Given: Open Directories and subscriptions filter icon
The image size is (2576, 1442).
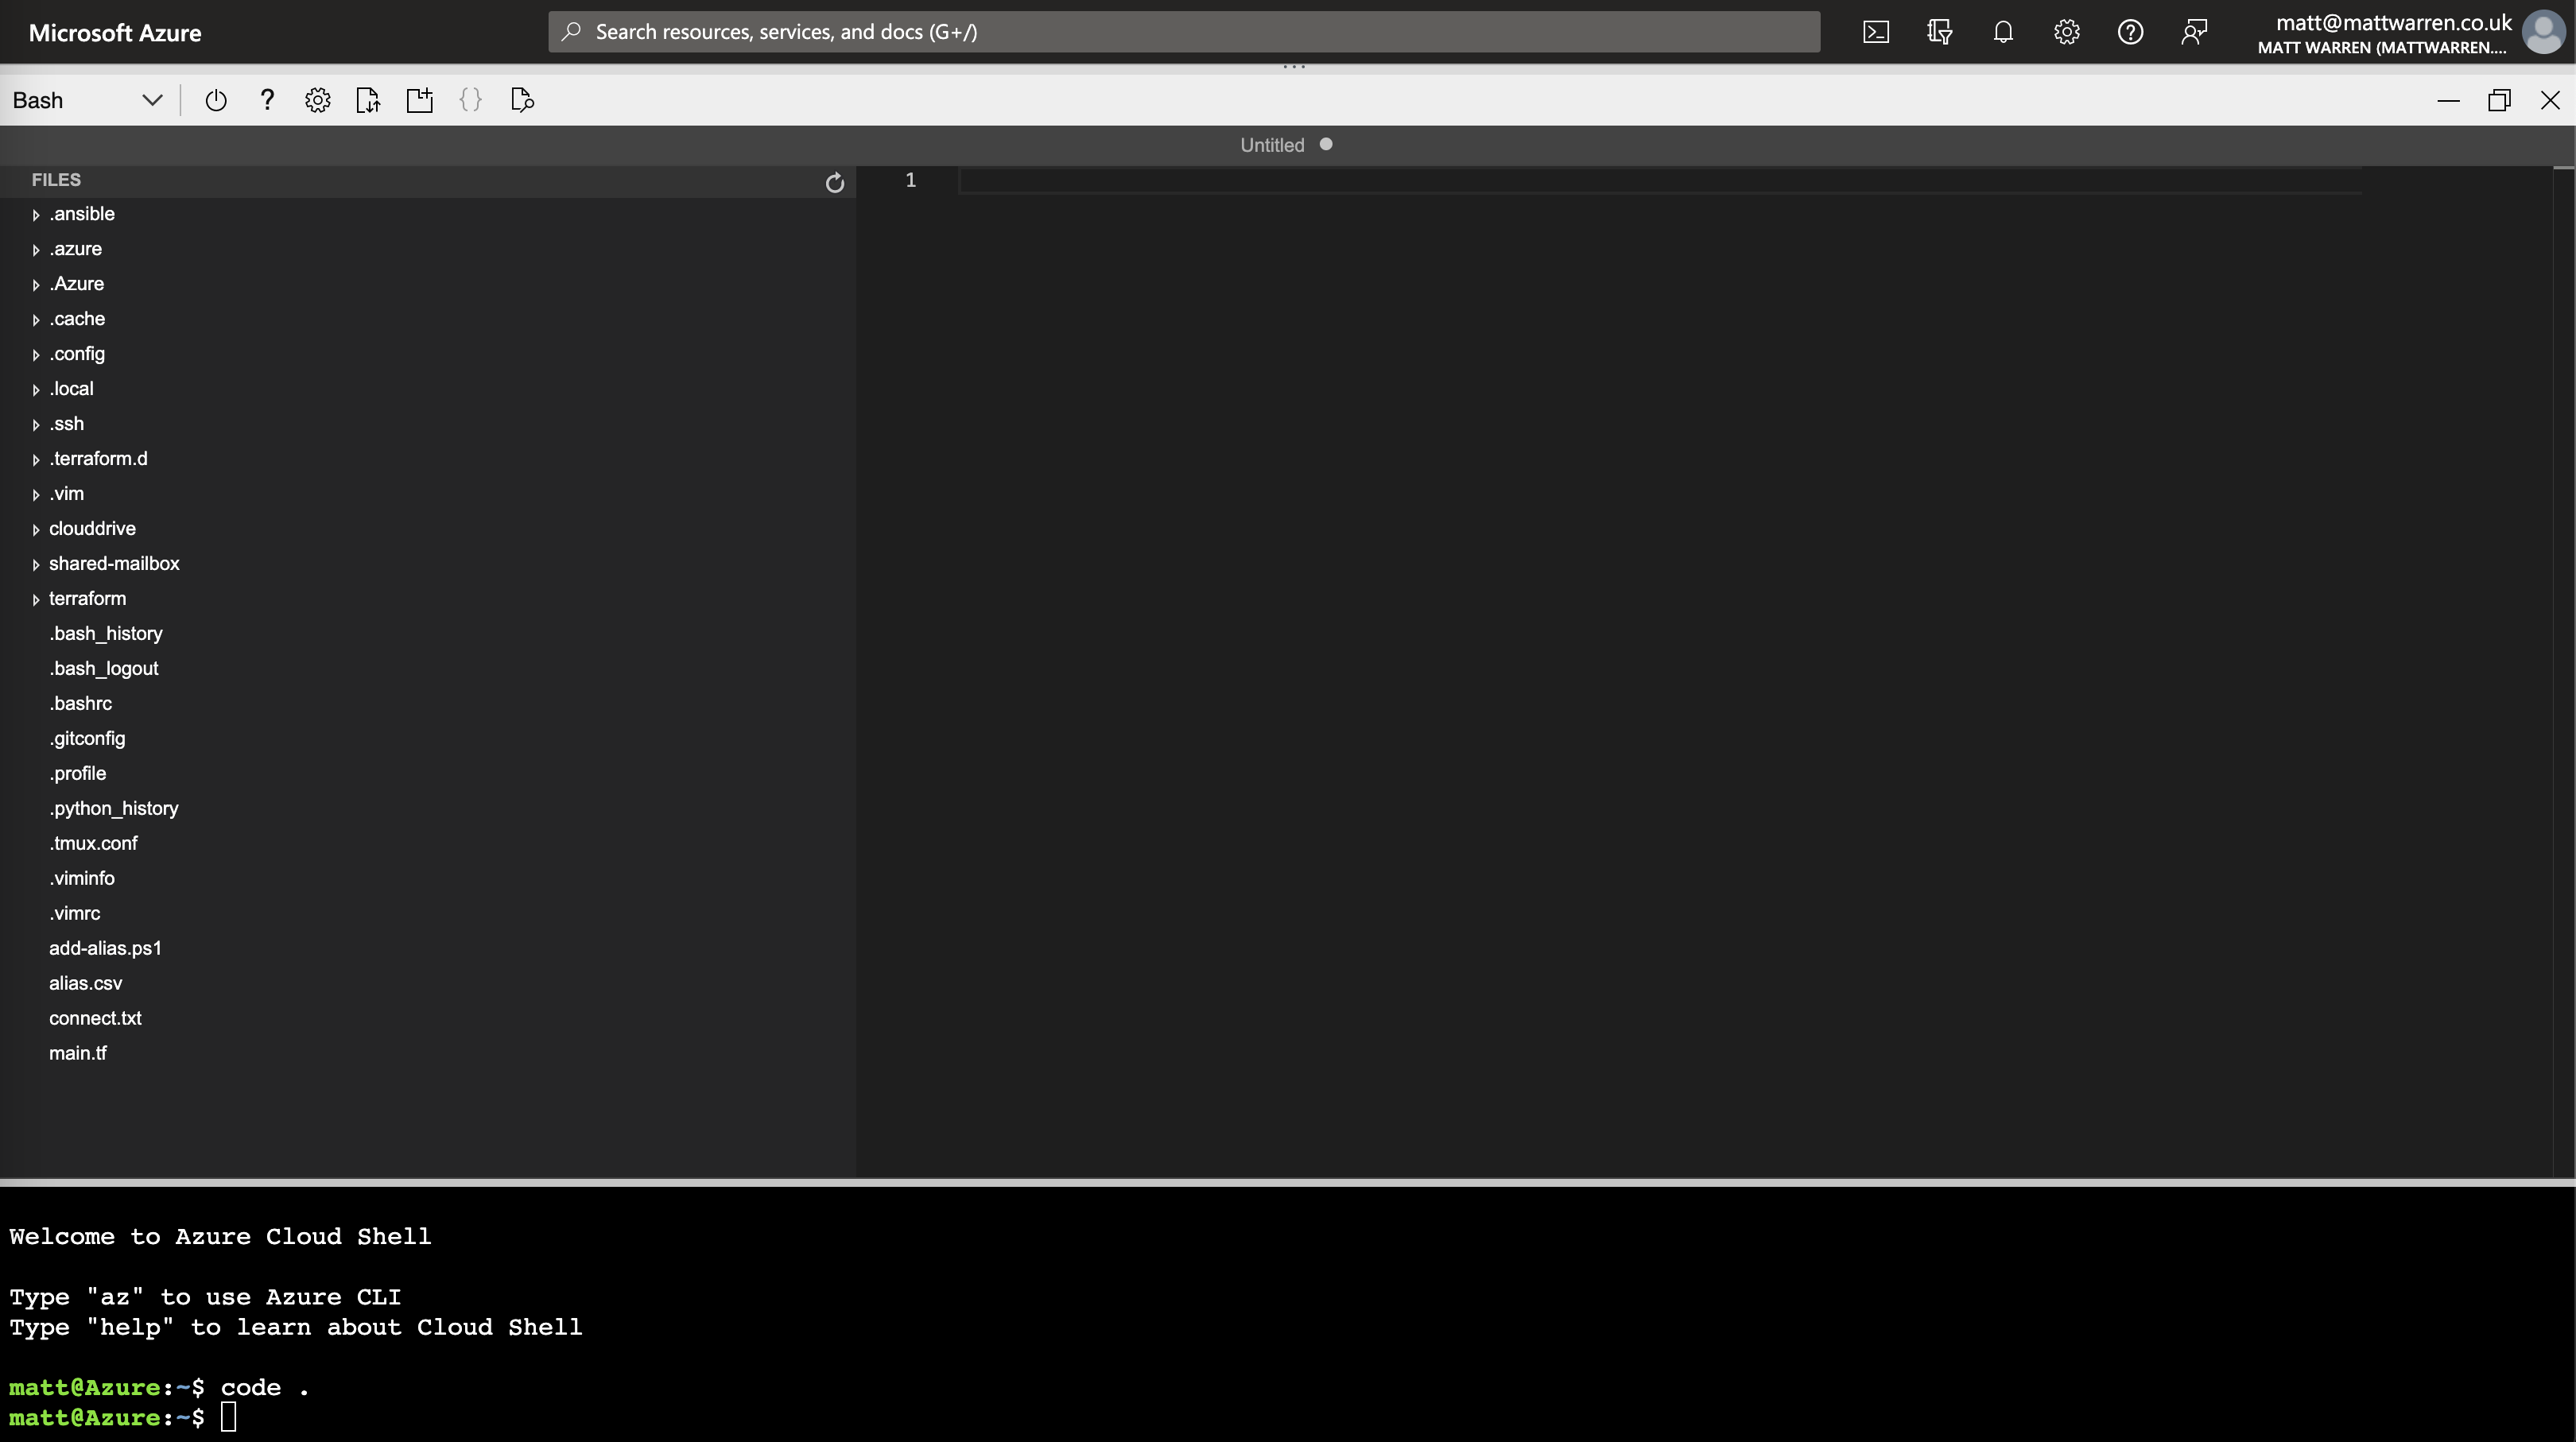Looking at the screenshot, I should click(1940, 32).
